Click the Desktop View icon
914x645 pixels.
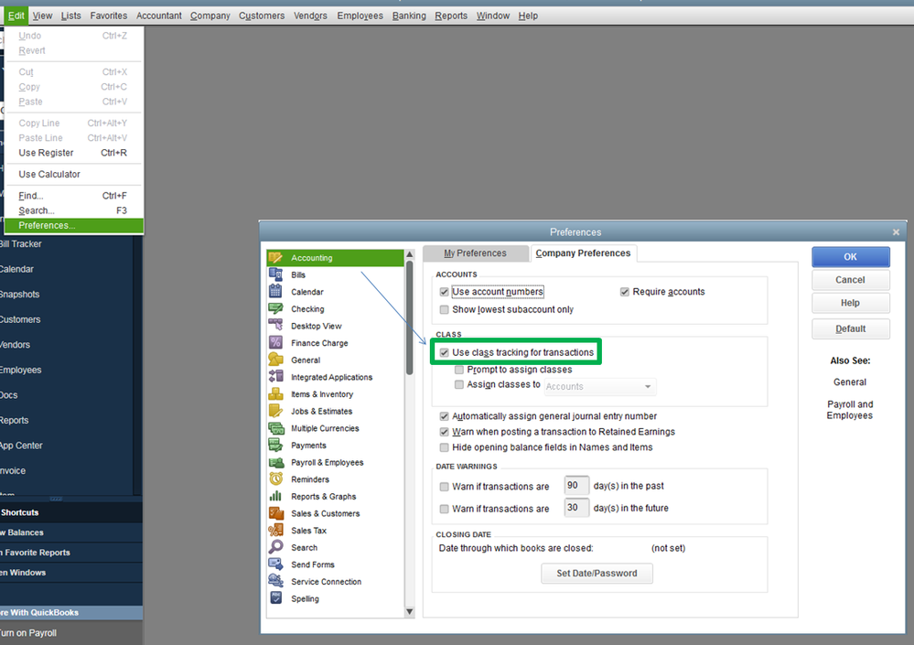click(275, 326)
